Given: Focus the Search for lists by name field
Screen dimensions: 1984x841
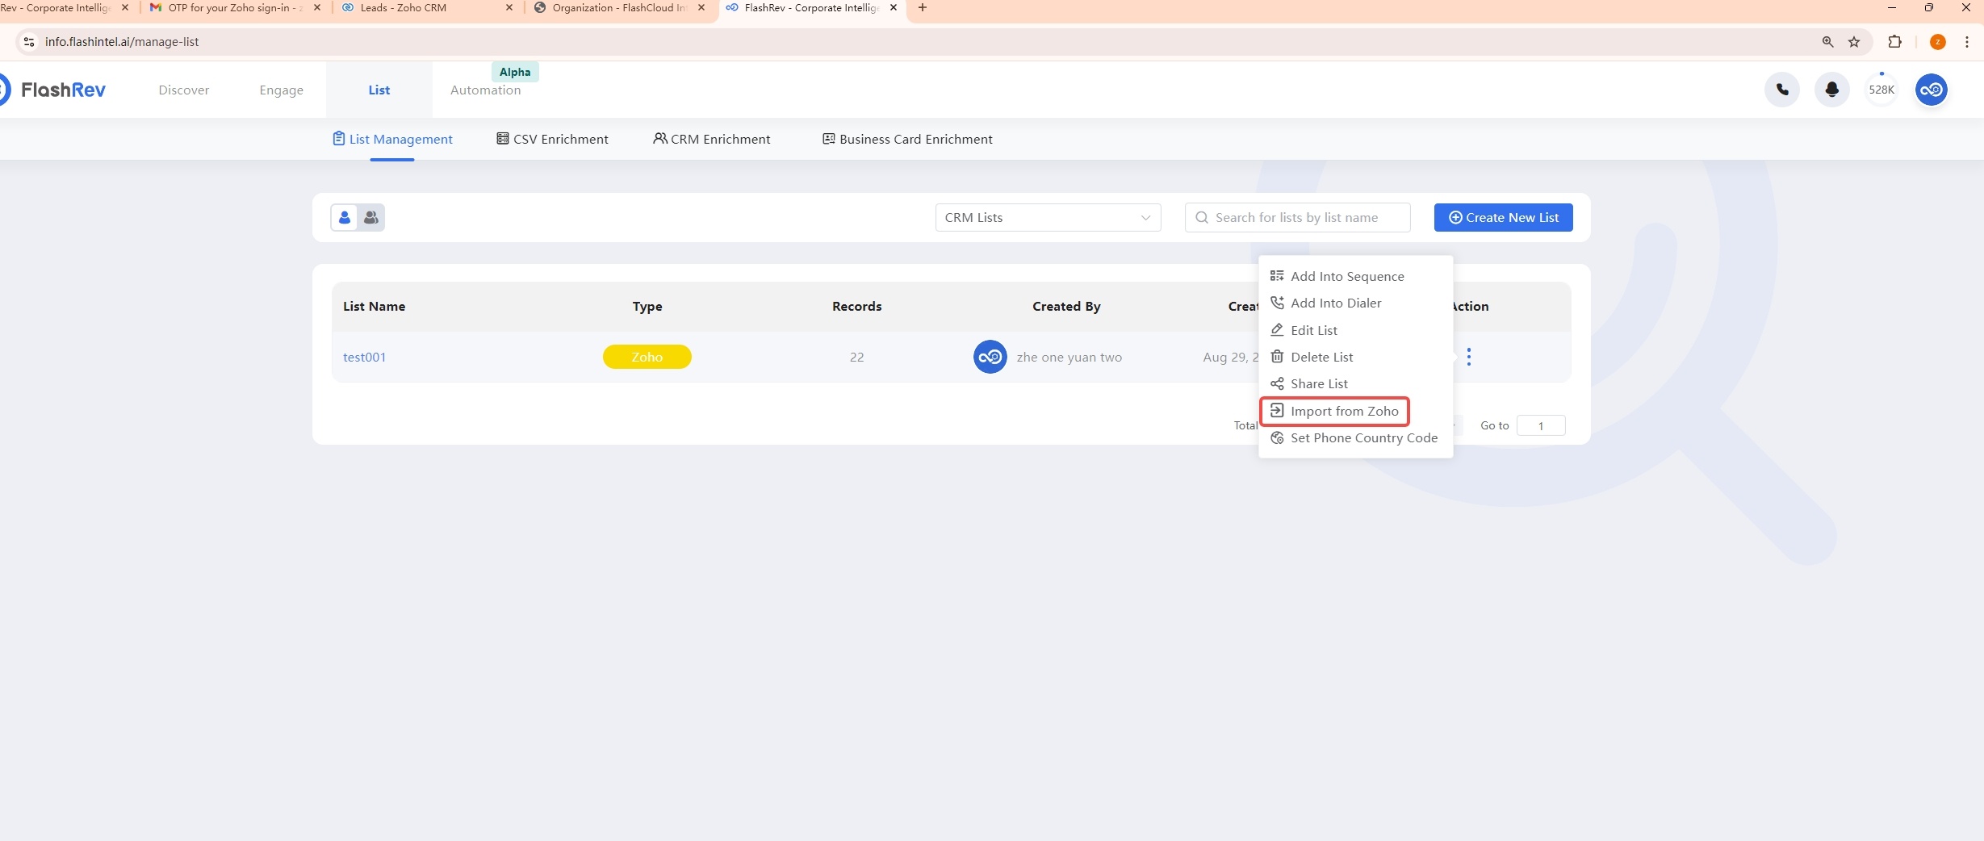Looking at the screenshot, I should click(x=1297, y=217).
